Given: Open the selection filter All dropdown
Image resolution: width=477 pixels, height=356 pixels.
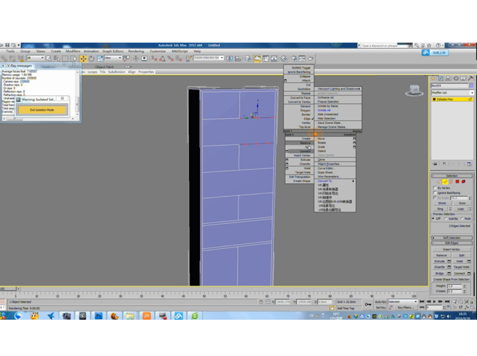Looking at the screenshot, I should (x=35, y=58).
